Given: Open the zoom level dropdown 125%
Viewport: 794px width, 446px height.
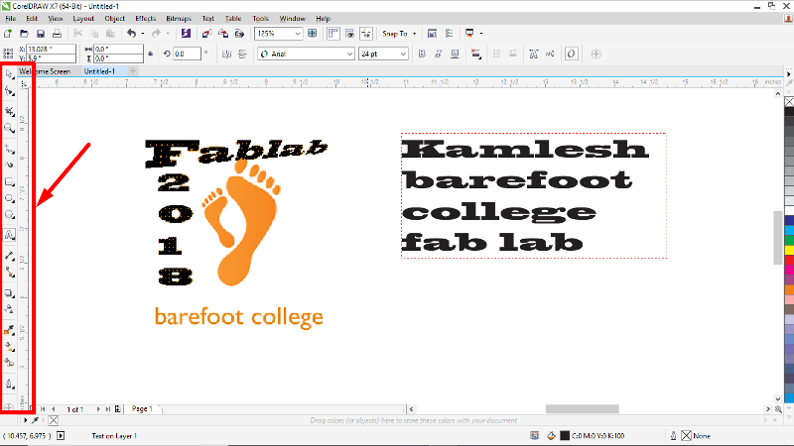Looking at the screenshot, I should point(298,34).
